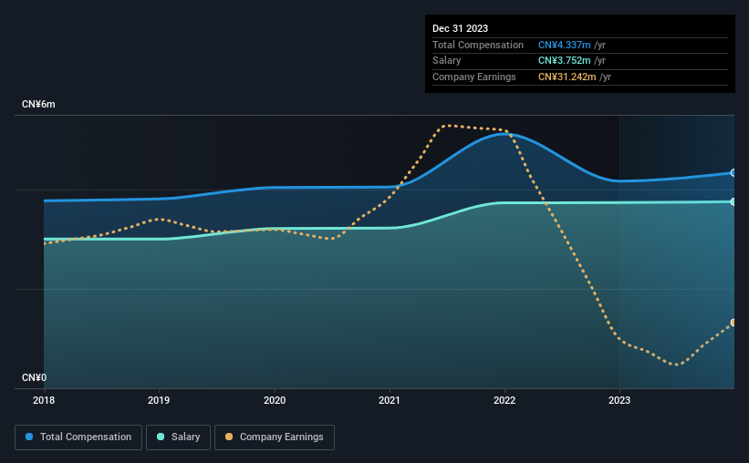
Task: Click the CN¥0 y-axis label
Action: pyautogui.click(x=35, y=377)
